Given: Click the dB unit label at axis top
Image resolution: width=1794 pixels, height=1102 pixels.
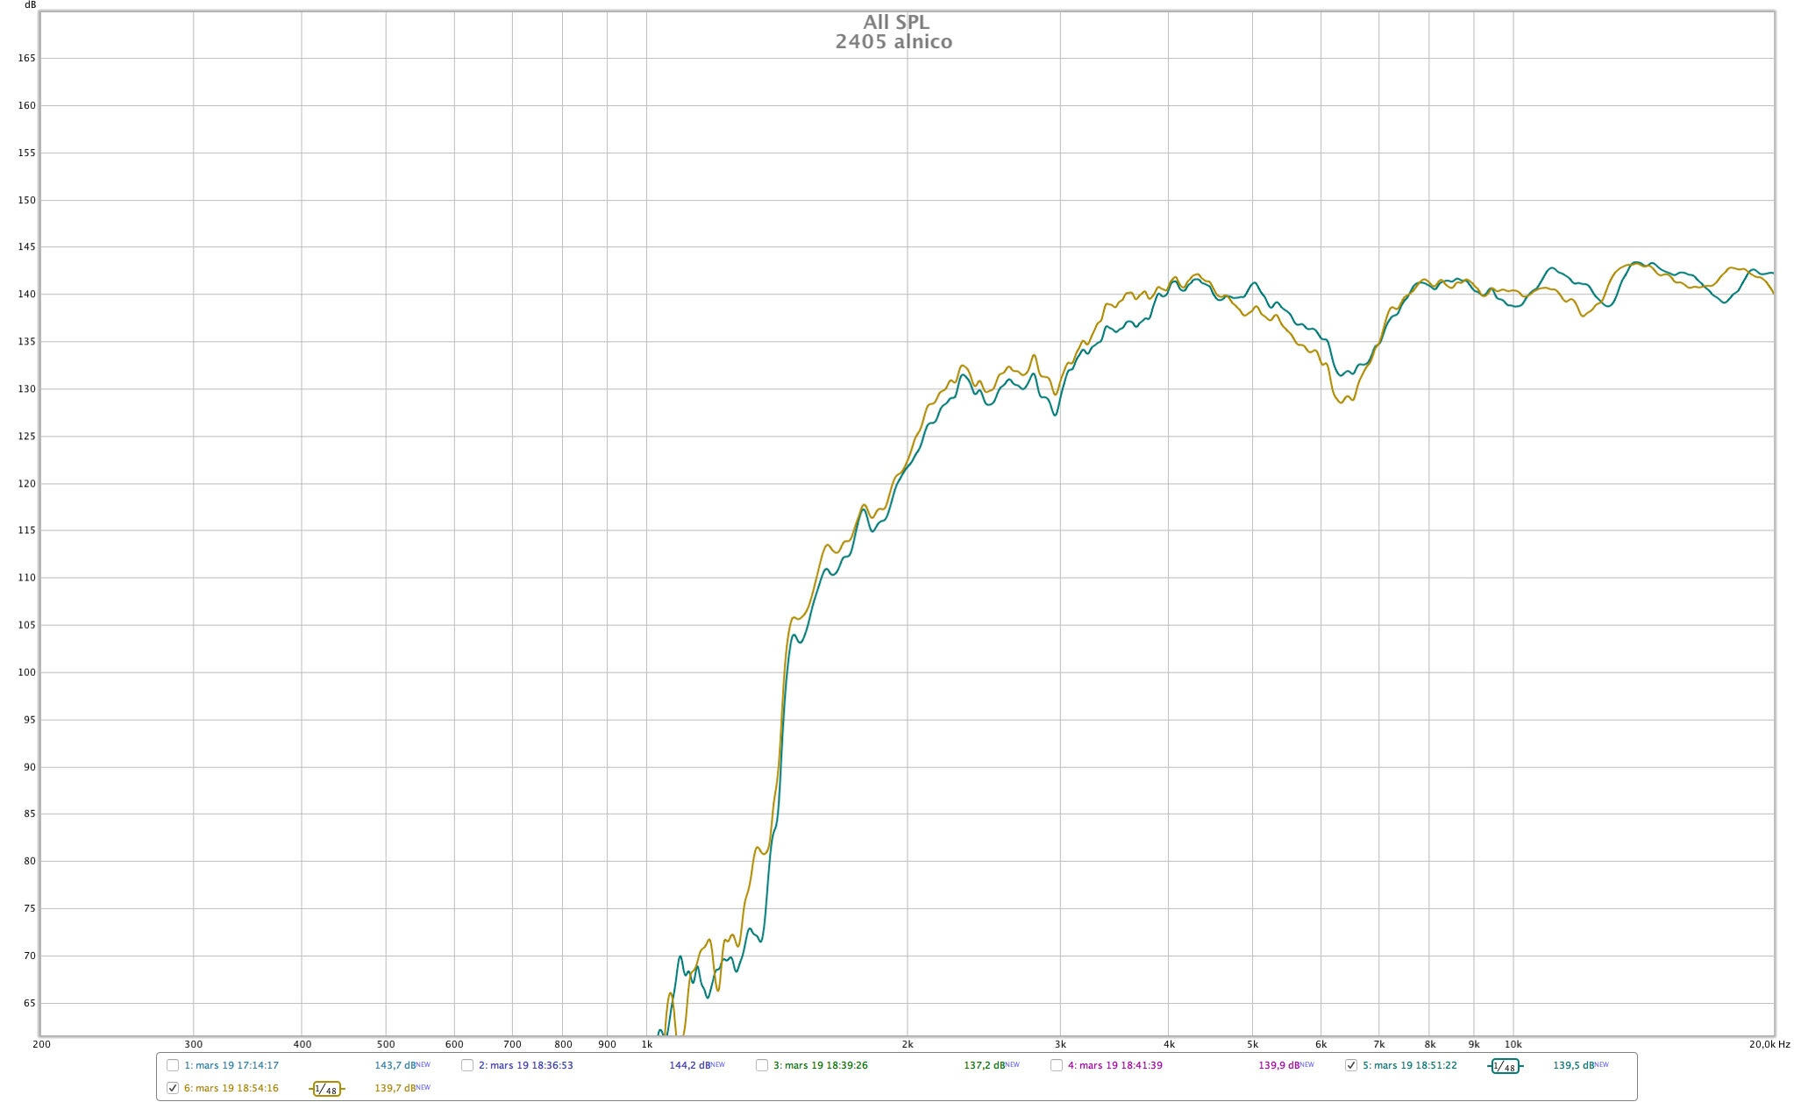Looking at the screenshot, I should (x=30, y=5).
